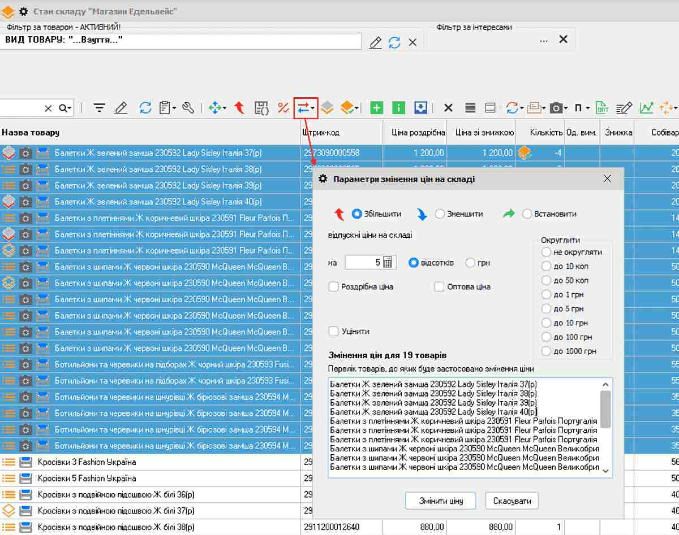This screenshot has width=679, height=535.
Task: Click the wrench settings icon in toolbar
Action: pyautogui.click(x=188, y=107)
